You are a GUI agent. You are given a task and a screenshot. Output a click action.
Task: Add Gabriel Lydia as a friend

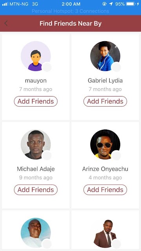click(105, 101)
